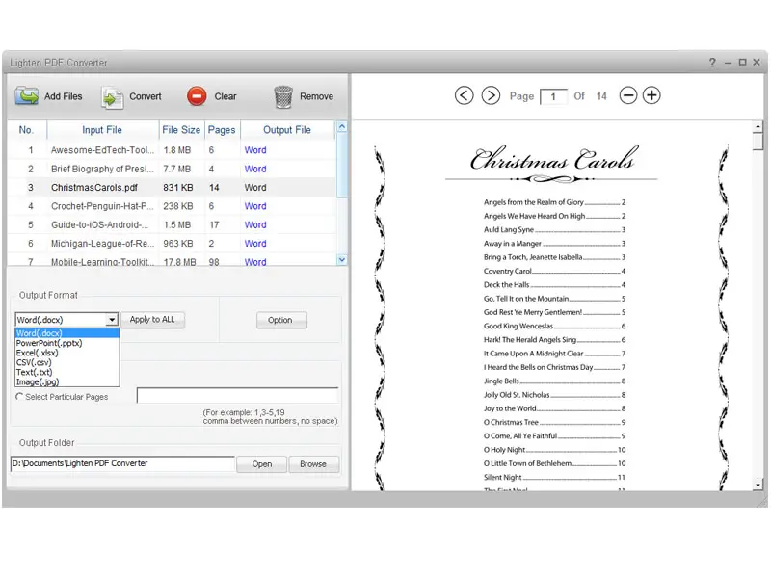Click the Open folder button
Screen dimensions: 771x578
point(261,464)
